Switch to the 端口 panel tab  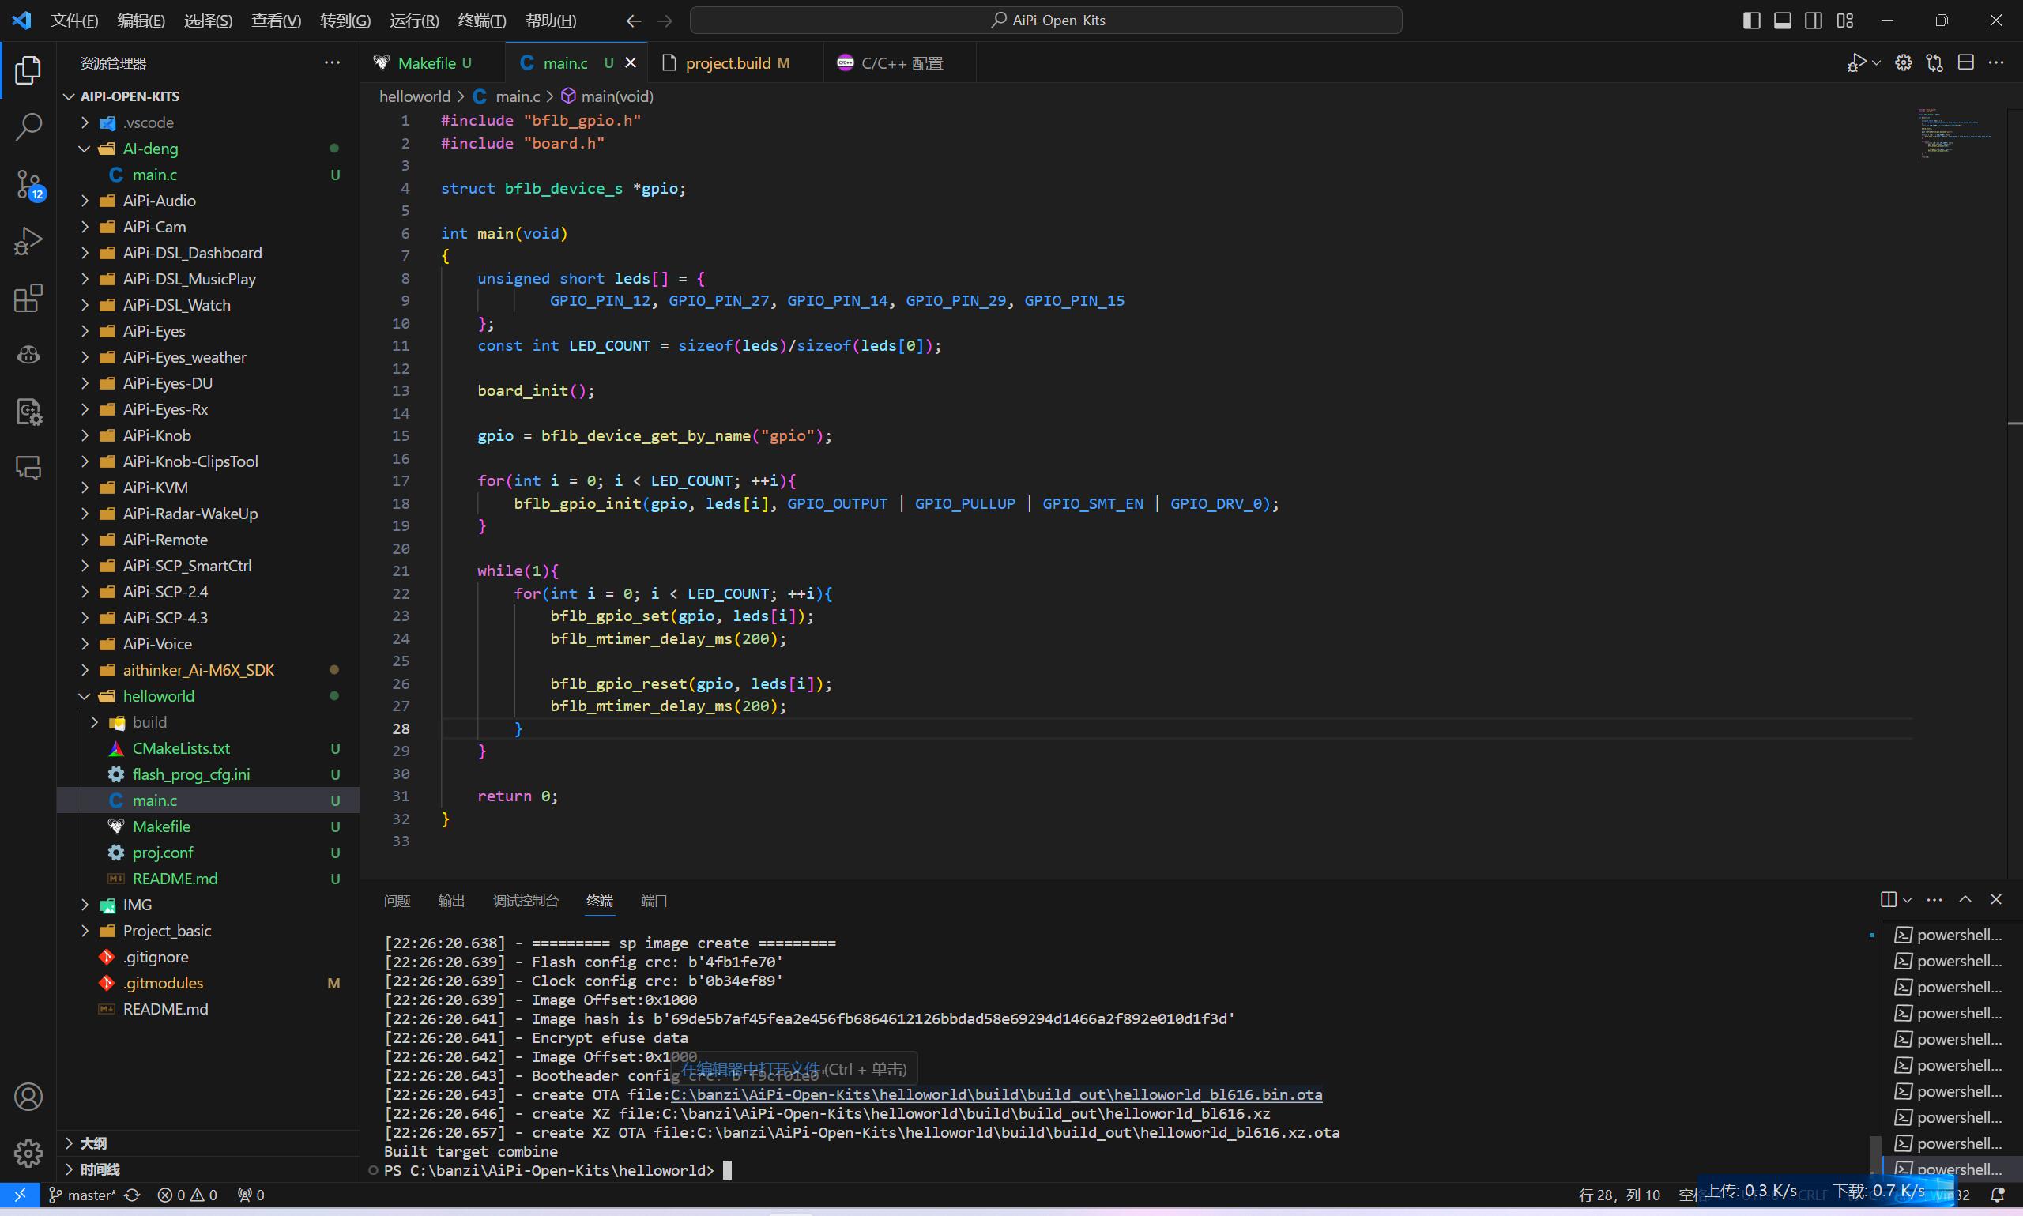(x=654, y=901)
